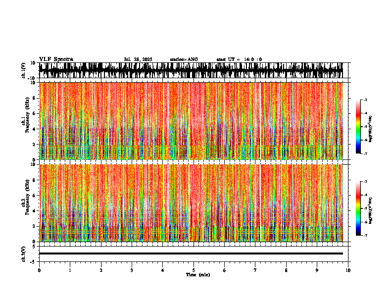The height and width of the screenshot is (303, 392).
Task: Click time axis tick label "7"
Action: pos(255,270)
